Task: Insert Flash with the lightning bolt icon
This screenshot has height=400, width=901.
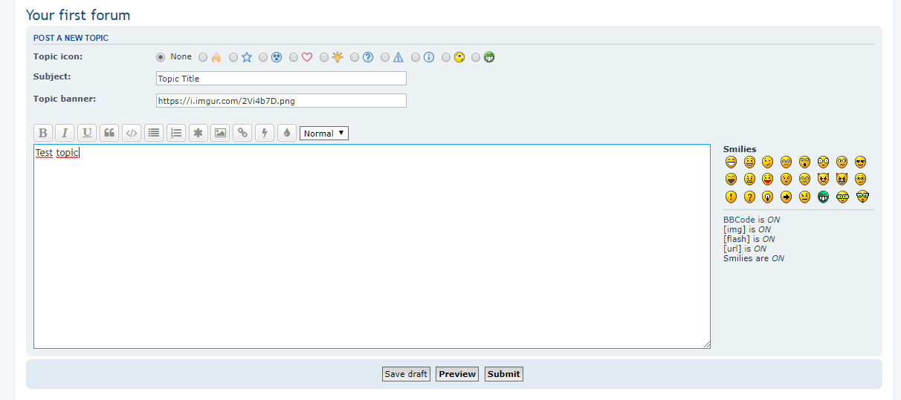Action: (x=265, y=133)
